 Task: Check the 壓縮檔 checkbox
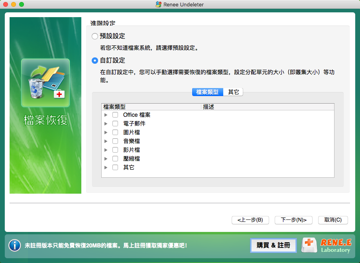pos(115,159)
